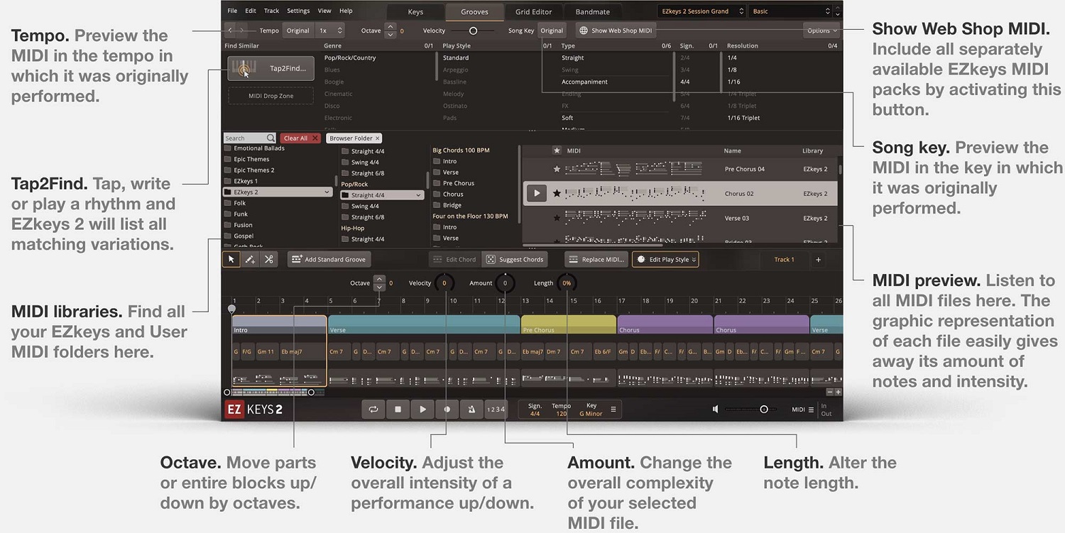Toggle the 1/16 Triplet resolution filter

[x=743, y=118]
